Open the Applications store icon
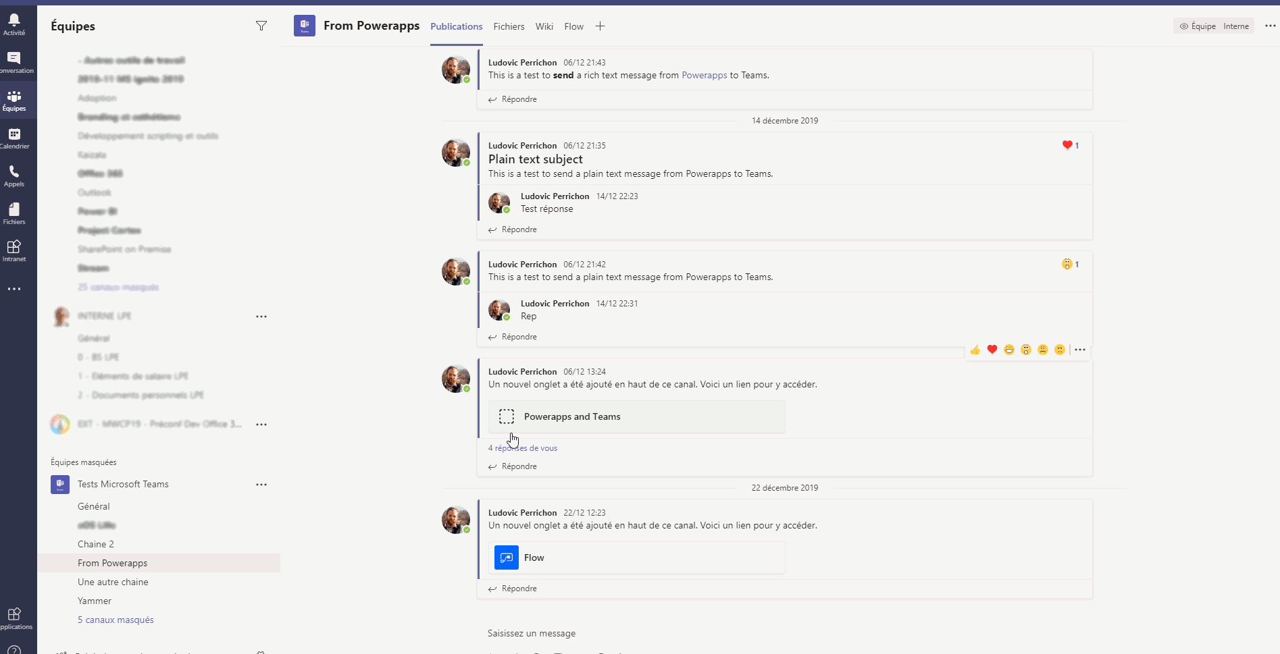The image size is (1280, 654). point(14,618)
